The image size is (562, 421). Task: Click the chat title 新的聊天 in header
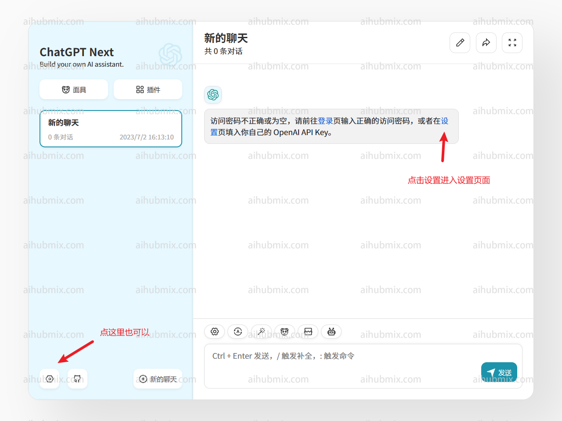[x=226, y=38]
